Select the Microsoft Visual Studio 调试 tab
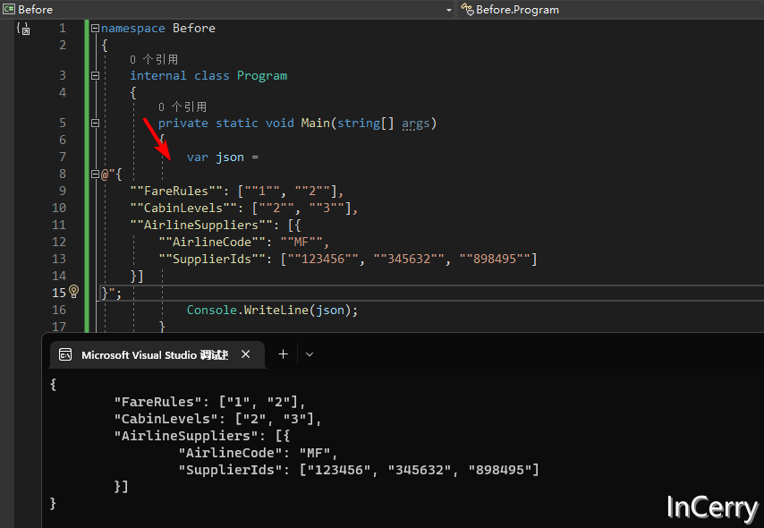 [157, 354]
